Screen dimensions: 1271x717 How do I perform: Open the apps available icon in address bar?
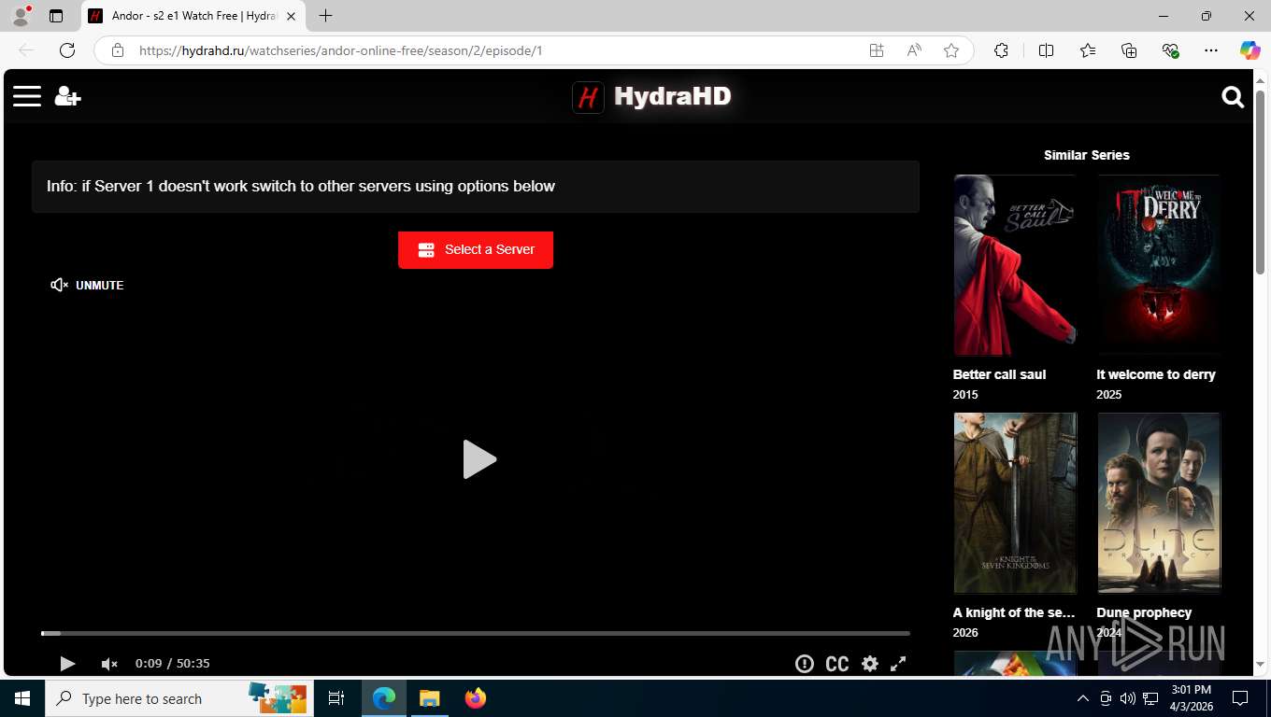point(877,50)
